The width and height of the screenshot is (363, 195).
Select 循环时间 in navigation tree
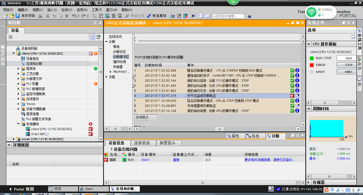[120, 62]
